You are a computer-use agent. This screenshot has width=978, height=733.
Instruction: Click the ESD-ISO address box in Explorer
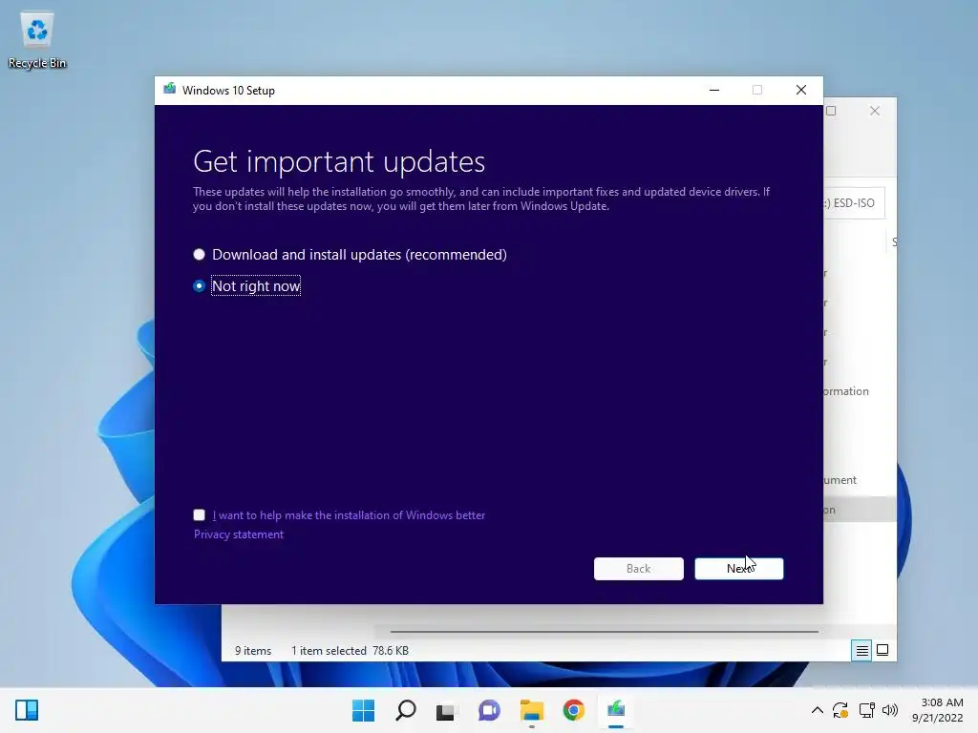point(854,203)
